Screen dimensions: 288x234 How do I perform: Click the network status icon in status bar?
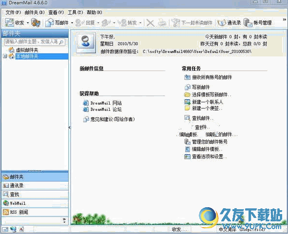coord(13,229)
